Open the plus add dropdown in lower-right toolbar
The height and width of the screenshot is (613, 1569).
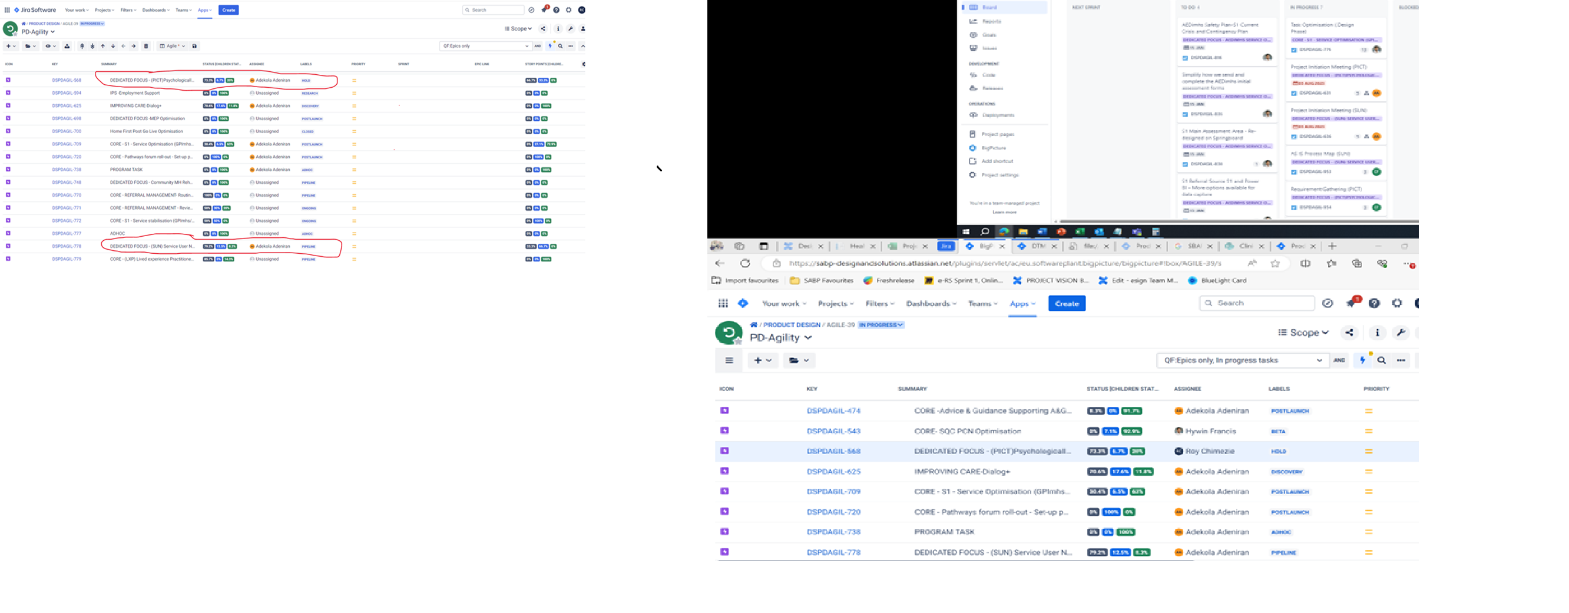coord(763,360)
